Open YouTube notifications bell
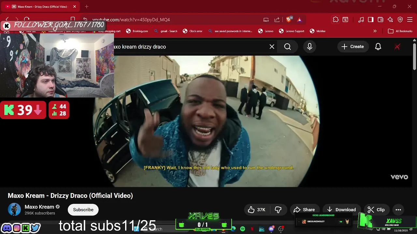 [x=378, y=47]
